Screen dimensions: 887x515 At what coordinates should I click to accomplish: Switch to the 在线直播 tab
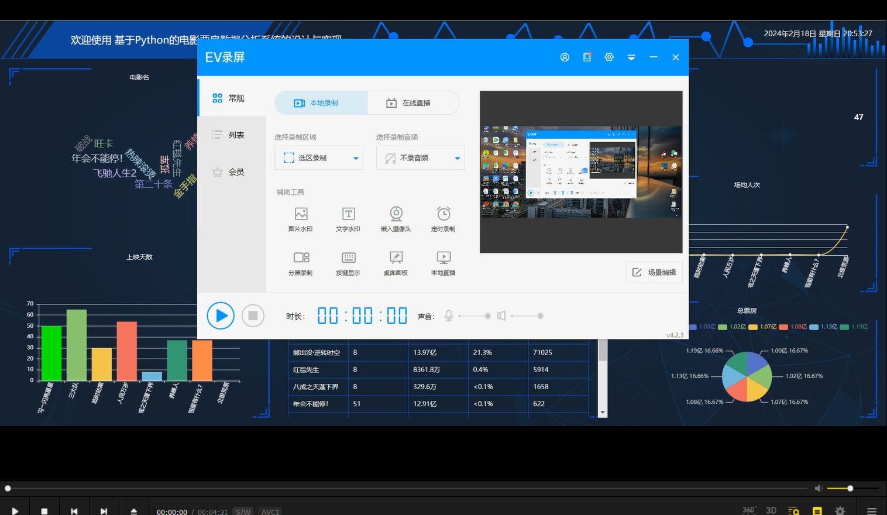pyautogui.click(x=413, y=102)
